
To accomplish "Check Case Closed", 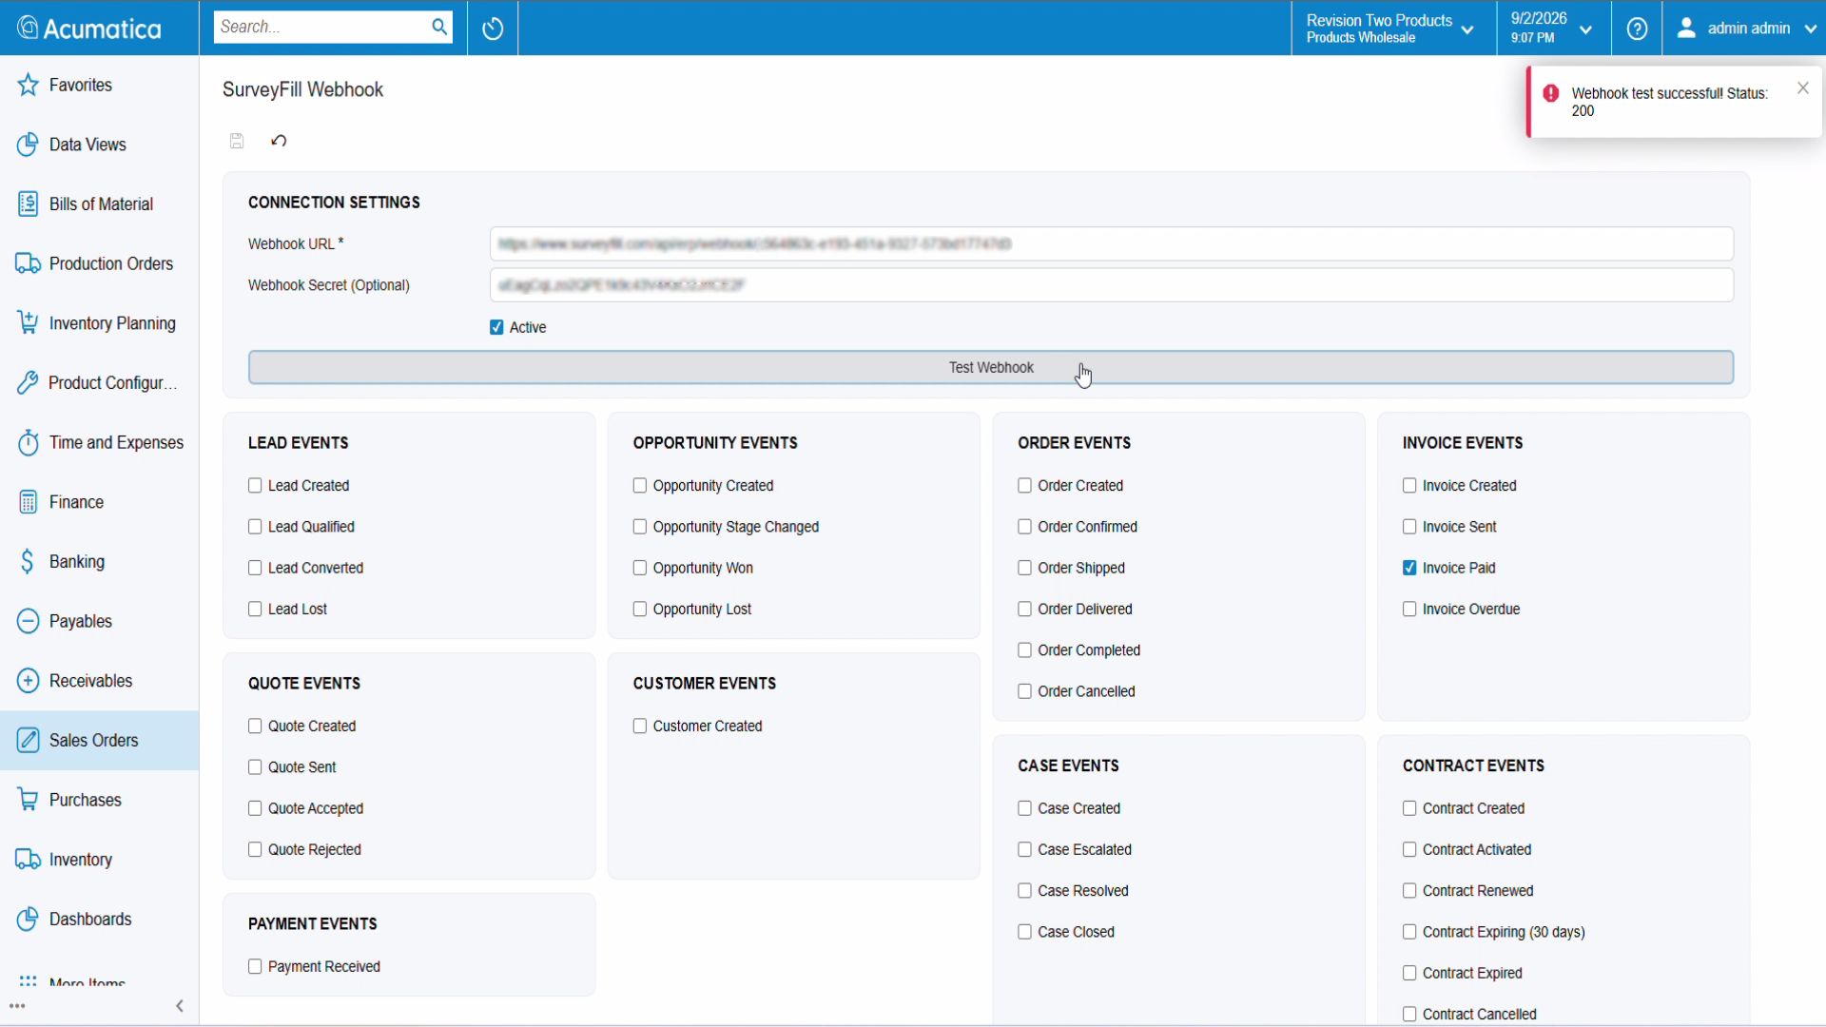I will coord(1024,933).
